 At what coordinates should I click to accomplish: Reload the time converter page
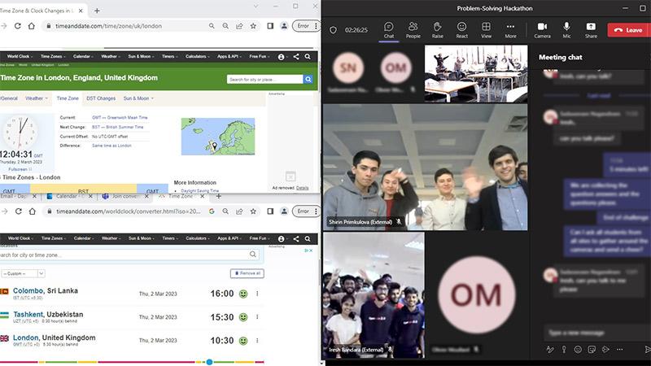click(x=18, y=211)
